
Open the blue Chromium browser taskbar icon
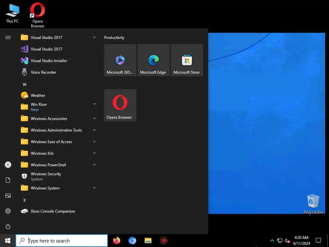pyautogui.click(x=132, y=241)
